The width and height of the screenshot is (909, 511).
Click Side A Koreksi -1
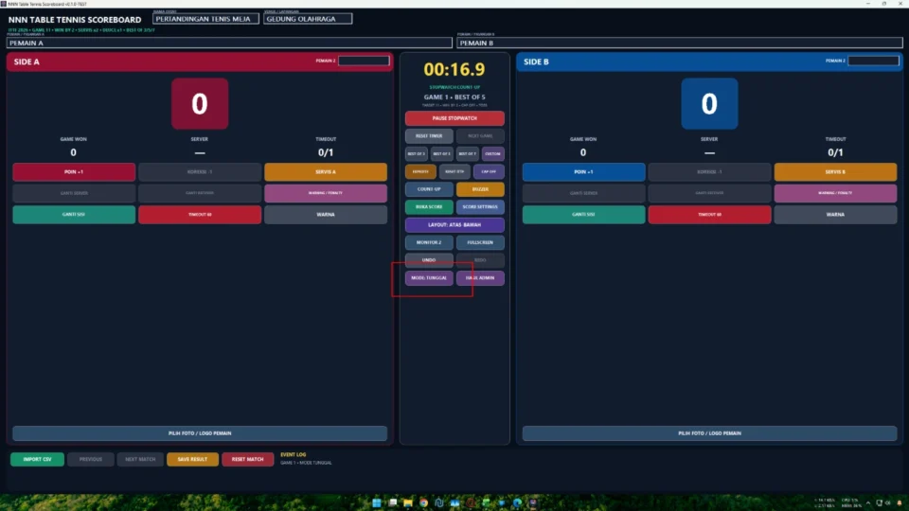200,172
